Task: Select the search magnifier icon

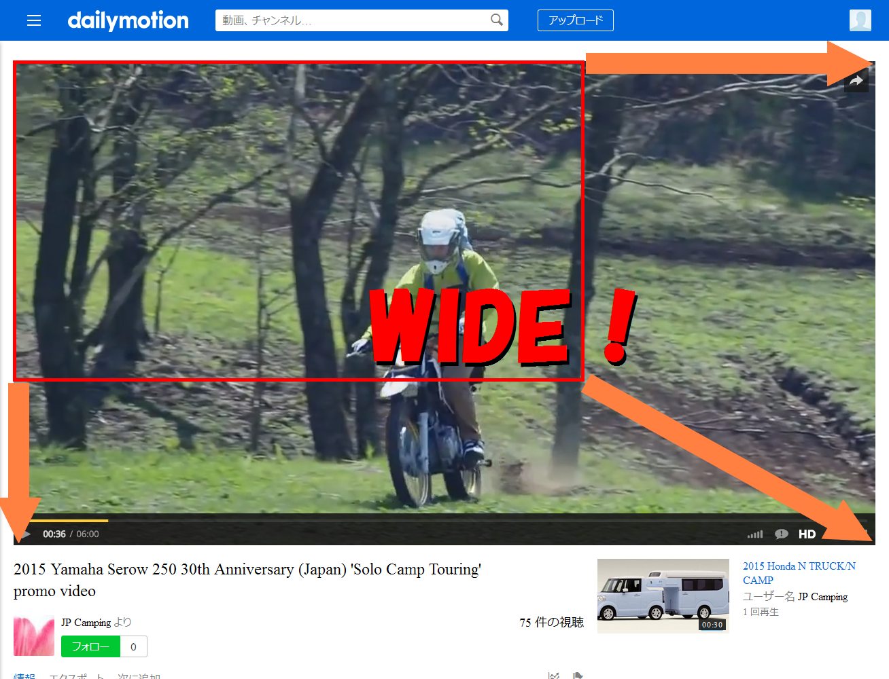Action: (x=498, y=20)
